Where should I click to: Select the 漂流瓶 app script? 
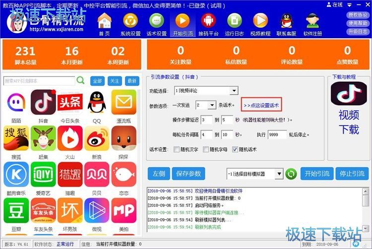[124, 103]
